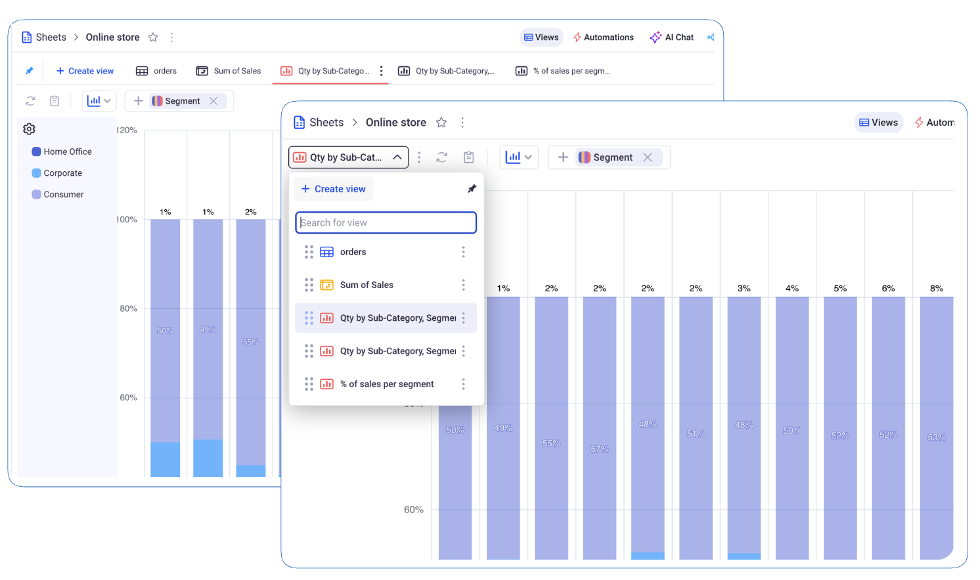Image resolution: width=980 pixels, height=580 pixels.
Task: Click Create view in the dropdown
Action: (x=333, y=189)
